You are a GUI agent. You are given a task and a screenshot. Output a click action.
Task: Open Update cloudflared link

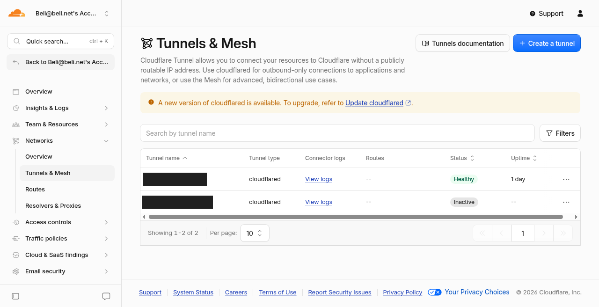tap(378, 103)
